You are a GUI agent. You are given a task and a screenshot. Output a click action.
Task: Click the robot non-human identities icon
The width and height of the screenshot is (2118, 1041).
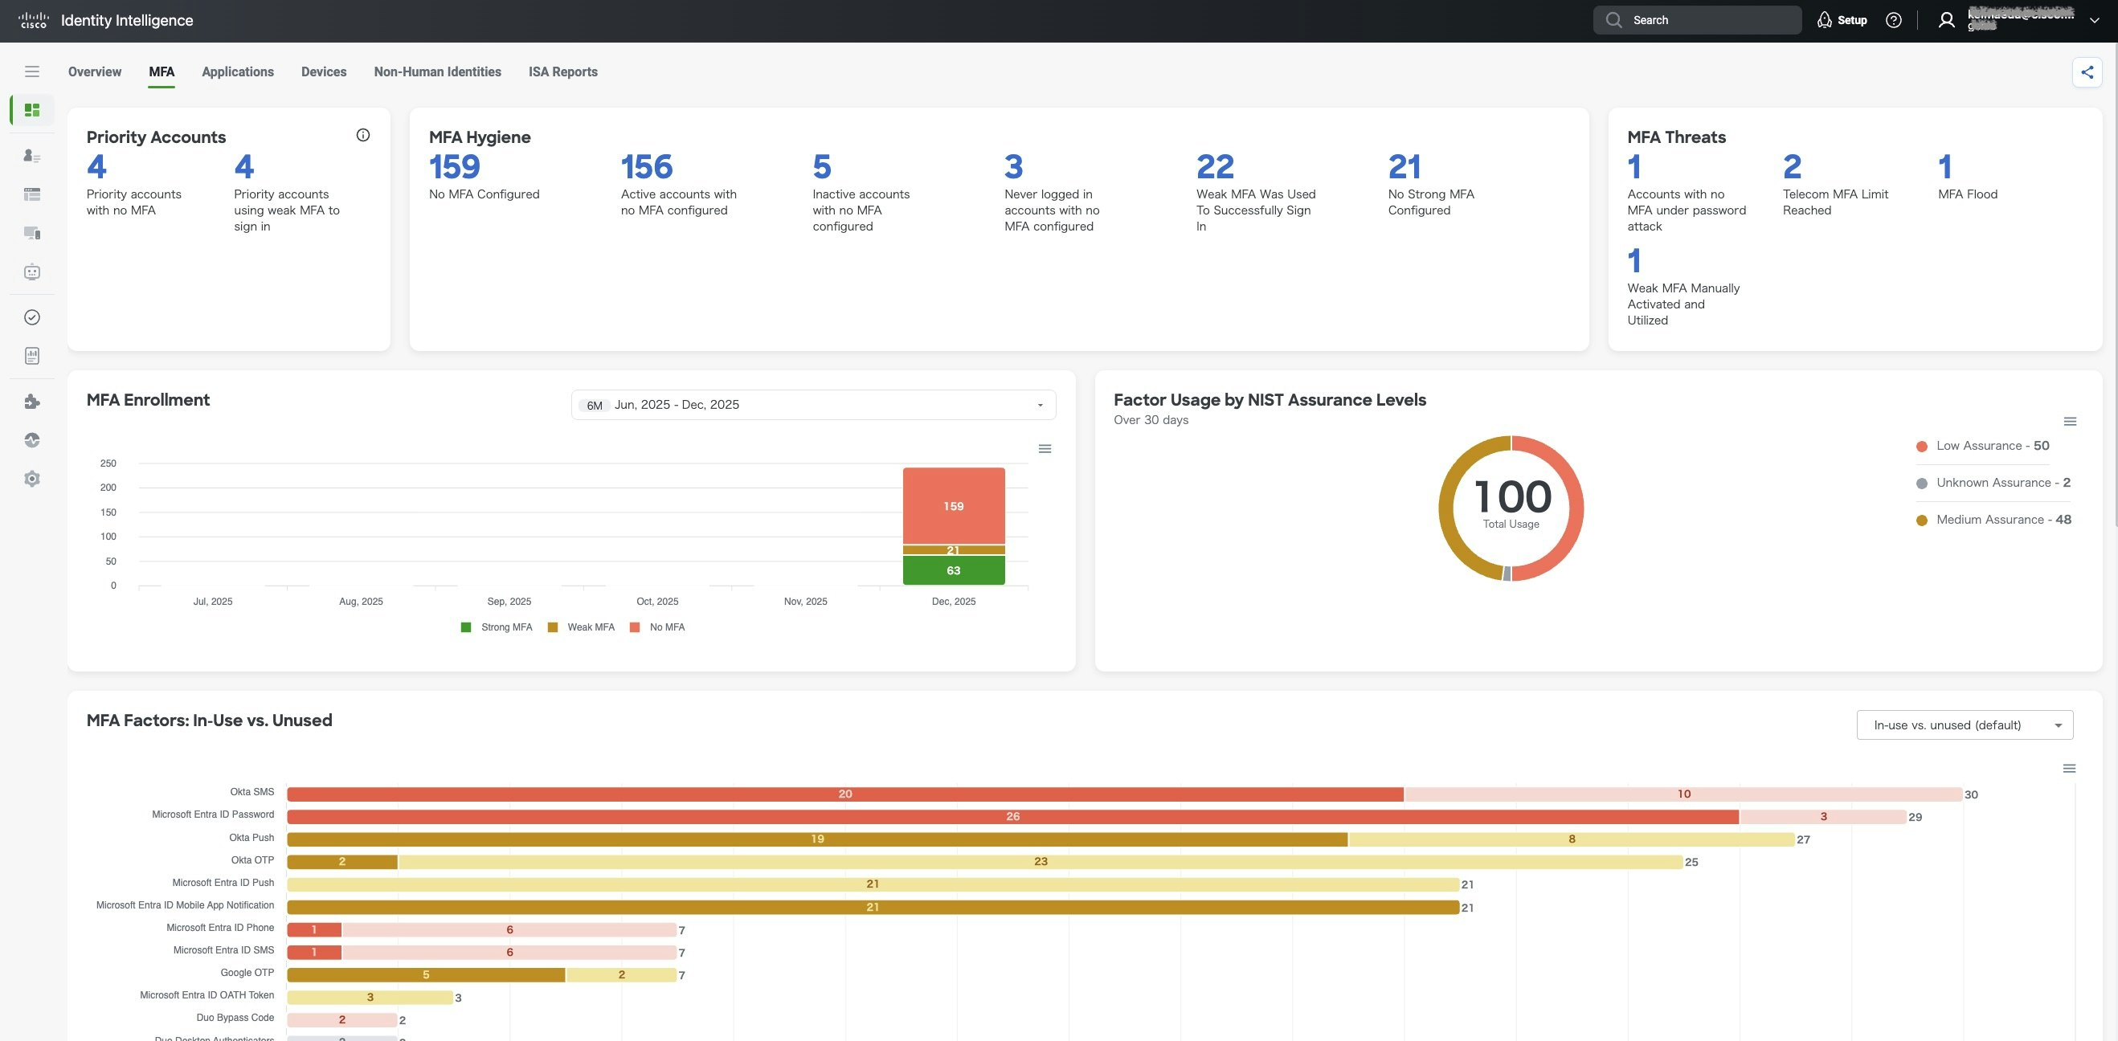[x=32, y=272]
